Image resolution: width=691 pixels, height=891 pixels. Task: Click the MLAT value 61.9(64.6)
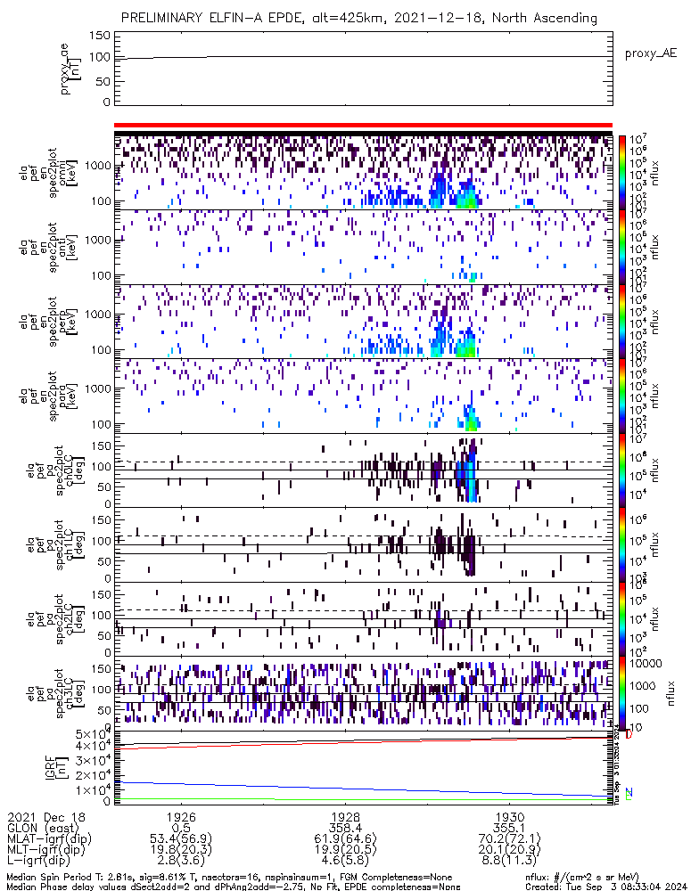(346, 838)
